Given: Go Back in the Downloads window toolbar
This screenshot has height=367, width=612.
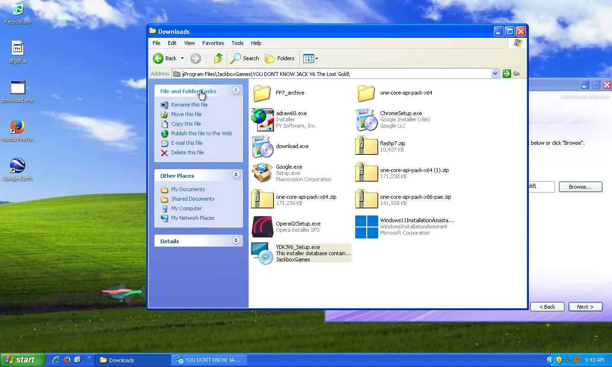Looking at the screenshot, I should click(x=165, y=58).
